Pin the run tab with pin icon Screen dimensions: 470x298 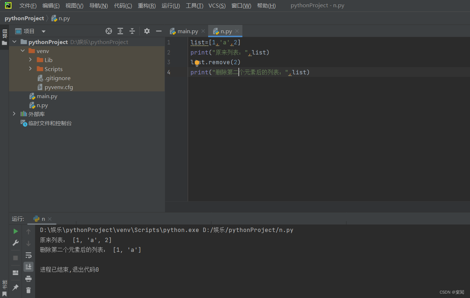(15, 288)
